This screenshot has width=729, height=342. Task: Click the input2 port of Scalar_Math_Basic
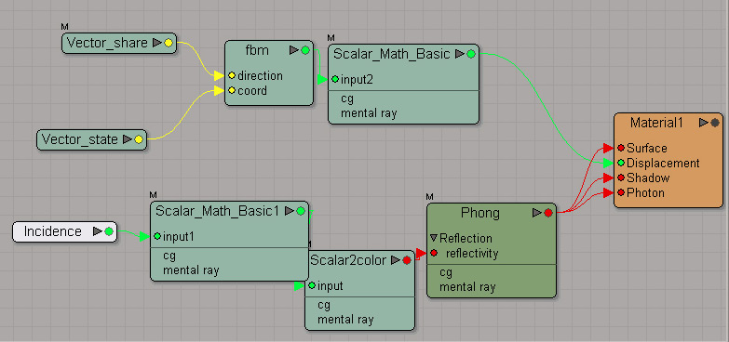point(335,79)
